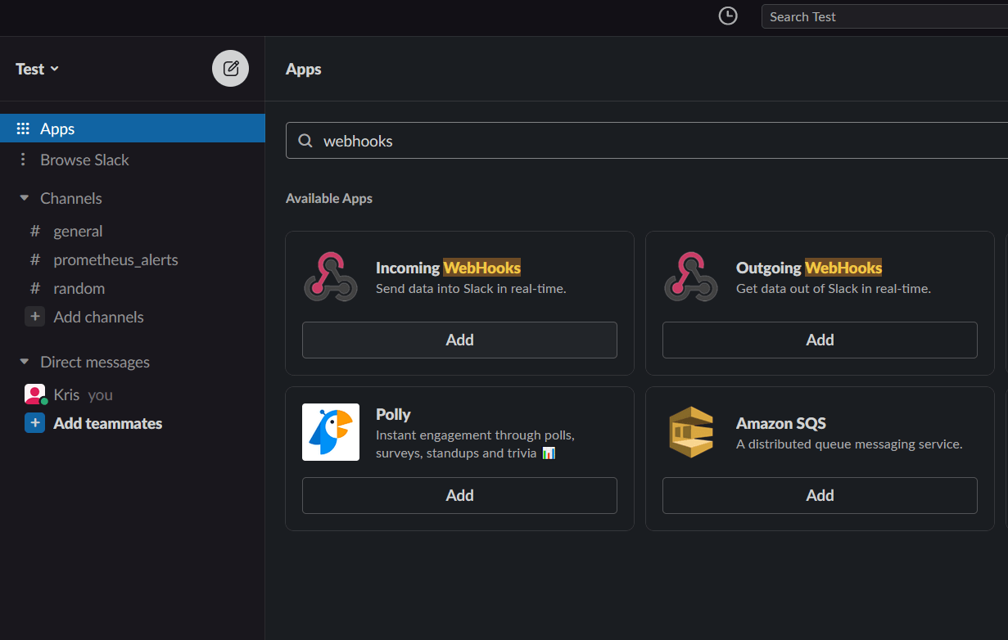The image size is (1008, 640).
Task: Click Kris's avatar in direct messages
Action: point(34,394)
